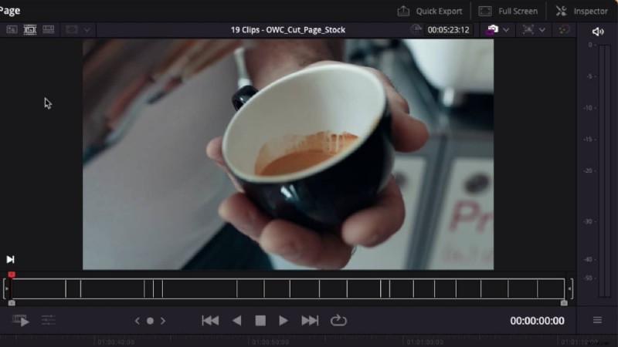Click the marker dot between edit arrows

click(x=150, y=321)
